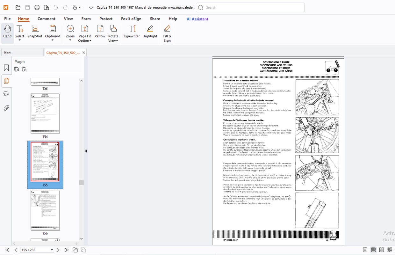This screenshot has height=255, width=395.
Task: Select the Typewriter tool
Action: (x=132, y=32)
